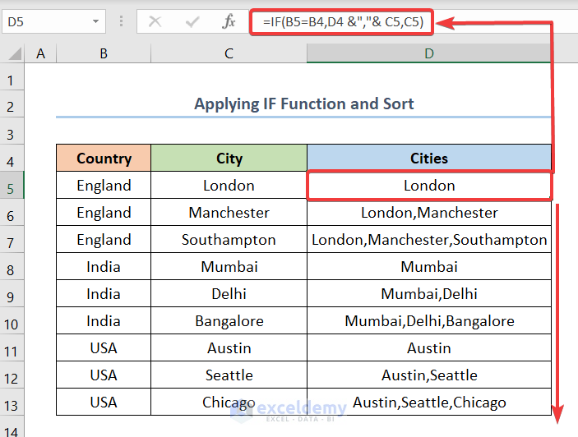Select the 'Seattle' city cell

tap(229, 375)
